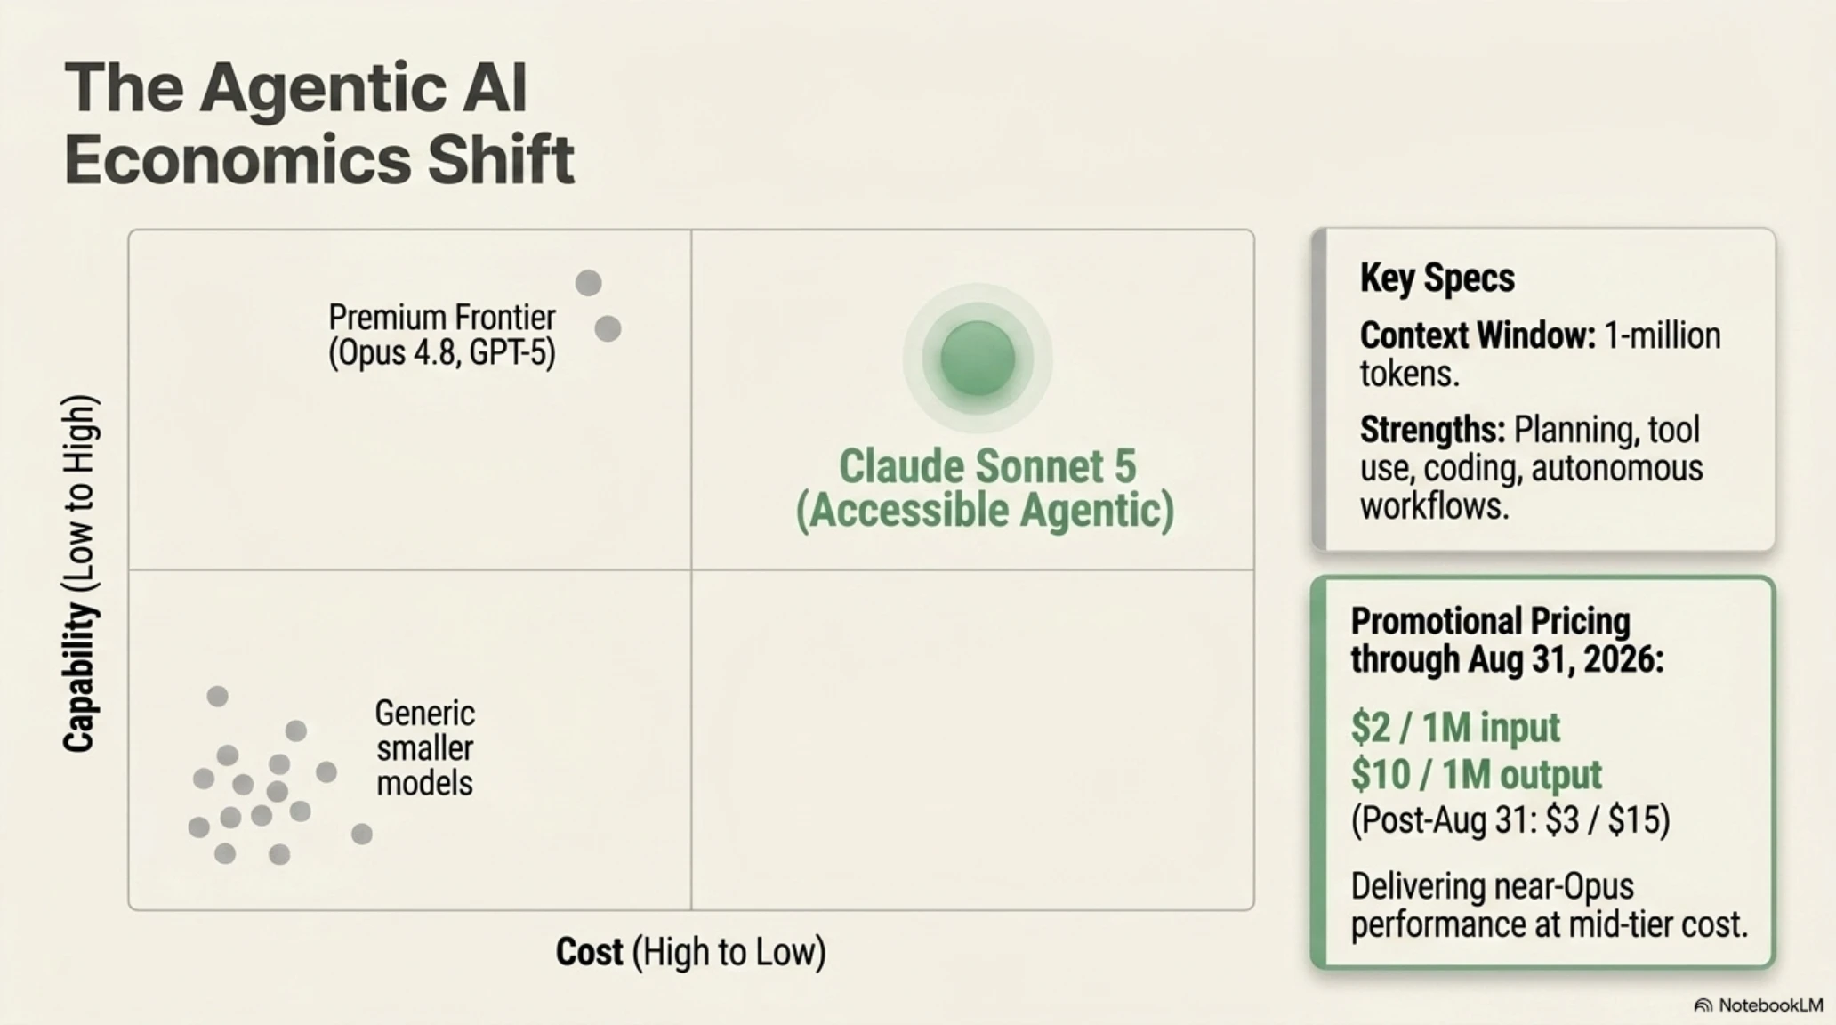Click the Strengths spec text
The image size is (1836, 1025).
click(x=1531, y=468)
